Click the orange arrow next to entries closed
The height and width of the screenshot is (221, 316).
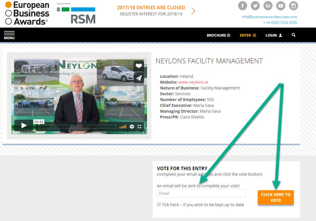193,11
